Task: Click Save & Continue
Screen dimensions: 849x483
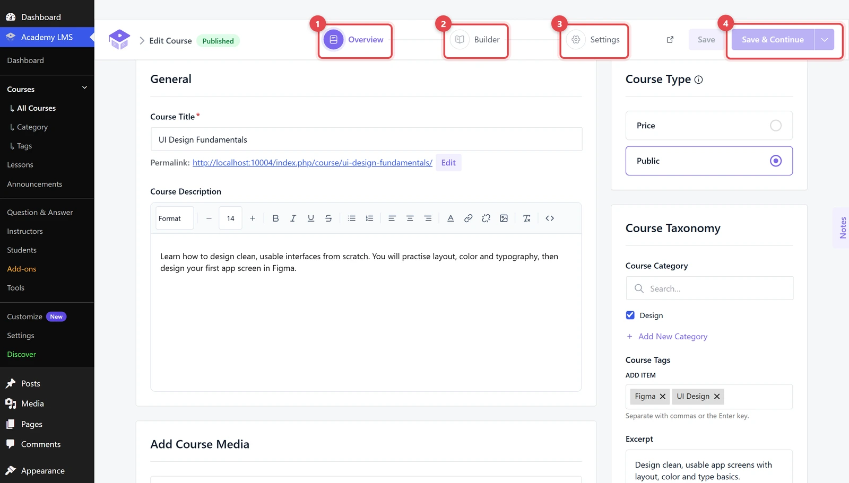Action: (x=773, y=40)
